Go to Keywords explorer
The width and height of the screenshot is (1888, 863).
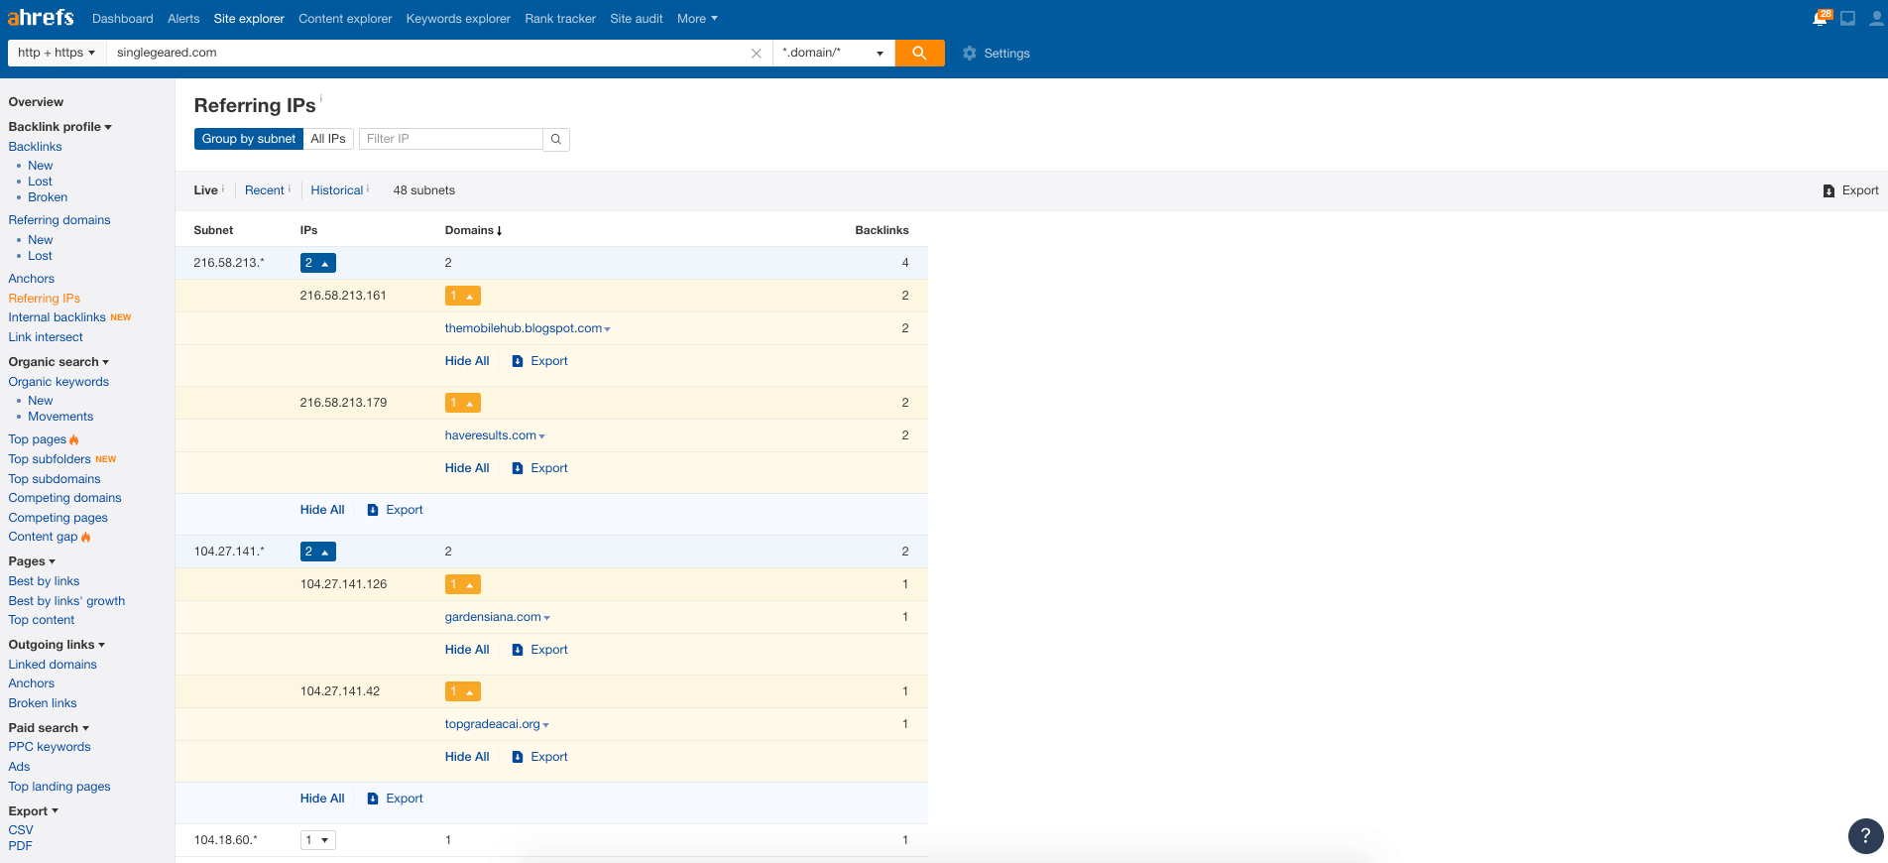click(x=458, y=19)
